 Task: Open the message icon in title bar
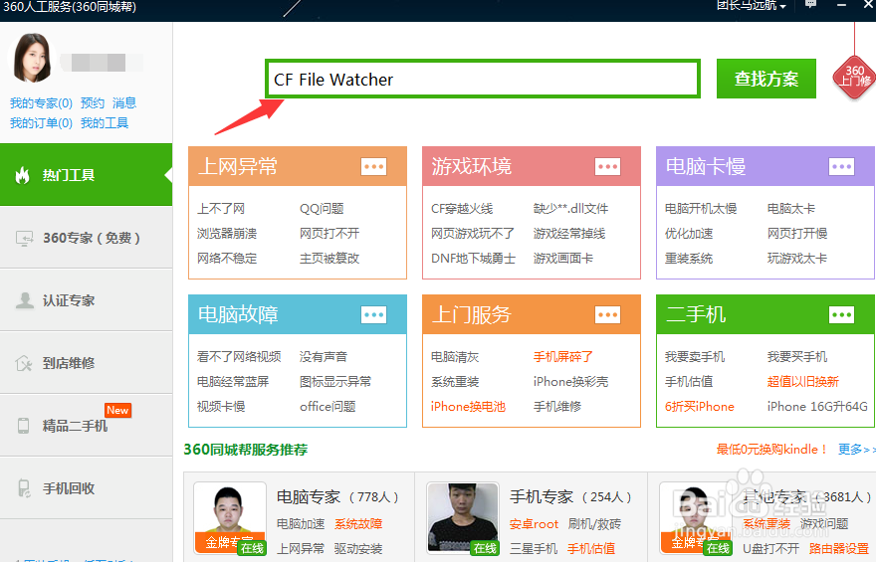pyautogui.click(x=810, y=4)
